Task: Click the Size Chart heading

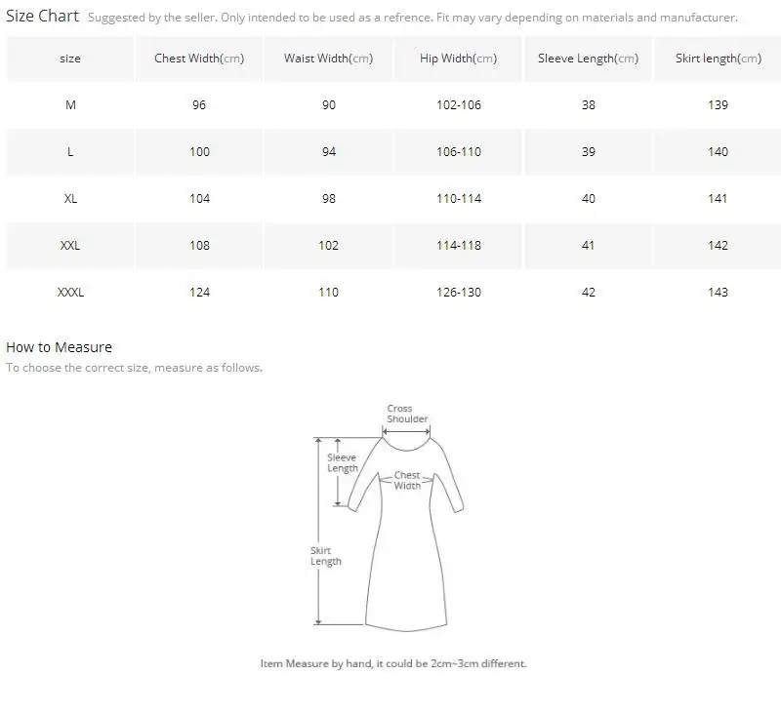Action: tap(42, 17)
